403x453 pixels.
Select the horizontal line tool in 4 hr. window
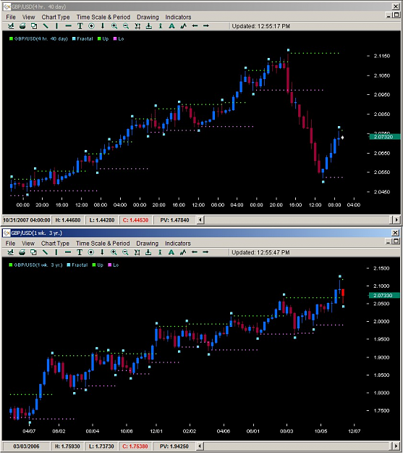(68, 26)
